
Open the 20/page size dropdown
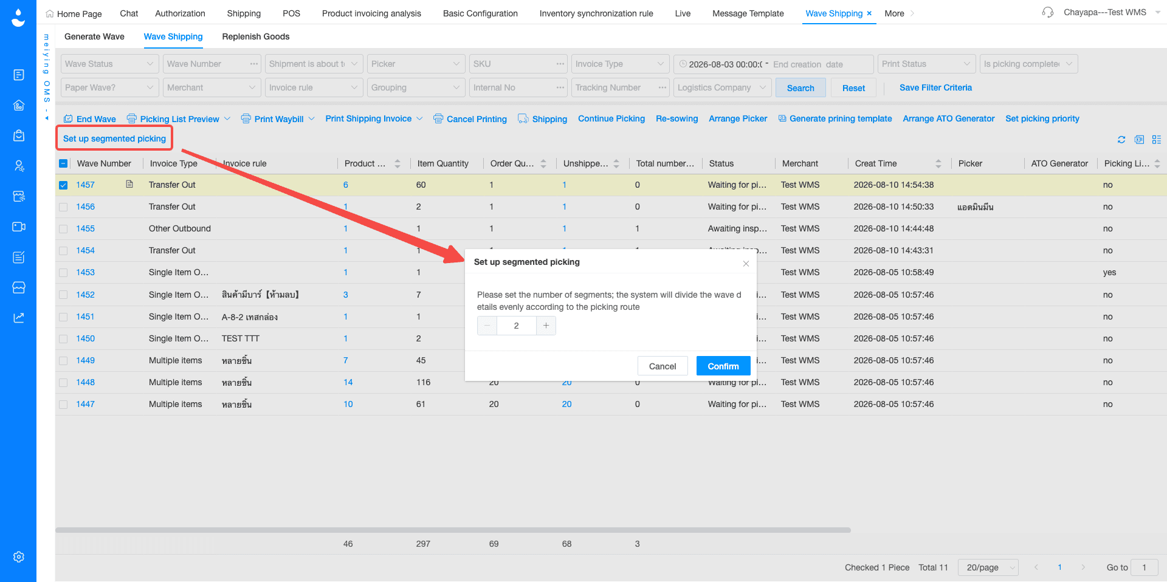point(988,567)
